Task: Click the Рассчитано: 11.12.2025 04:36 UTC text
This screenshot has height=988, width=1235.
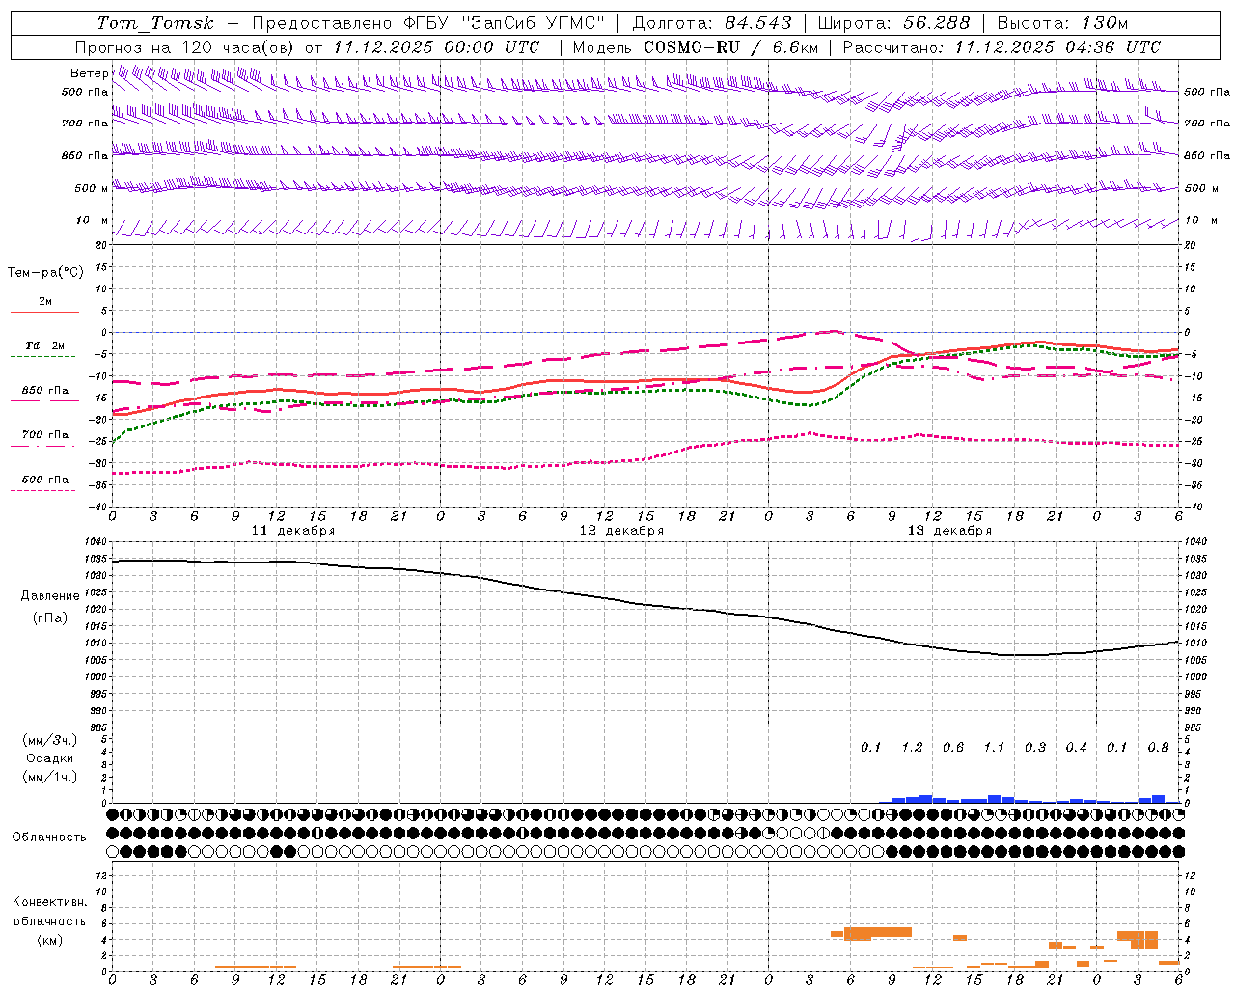Action: click(x=1002, y=47)
